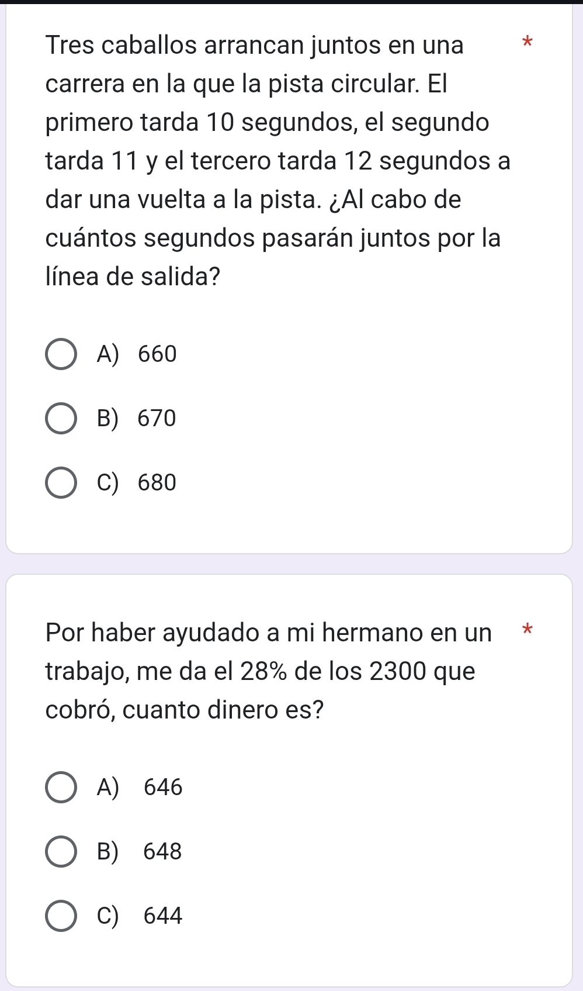Click the red required asterisk on percentage question
Image resolution: width=583 pixels, height=991 pixels.
(x=528, y=630)
